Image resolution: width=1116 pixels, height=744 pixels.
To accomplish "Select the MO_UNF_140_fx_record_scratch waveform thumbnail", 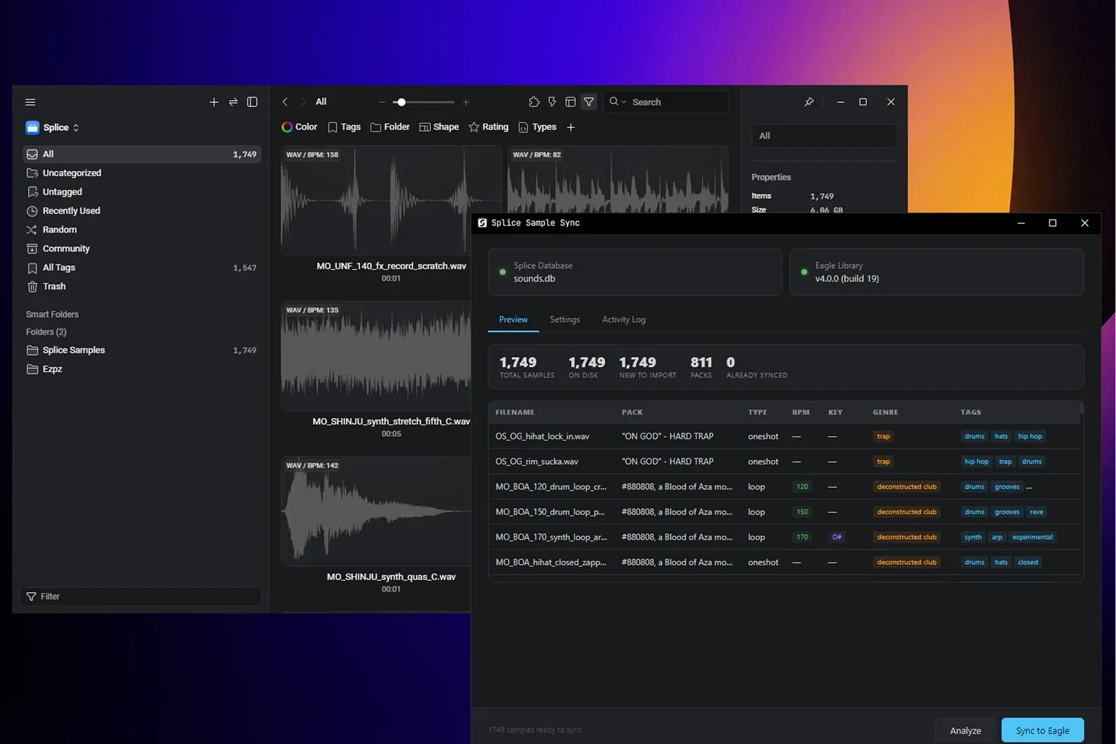I will point(391,200).
